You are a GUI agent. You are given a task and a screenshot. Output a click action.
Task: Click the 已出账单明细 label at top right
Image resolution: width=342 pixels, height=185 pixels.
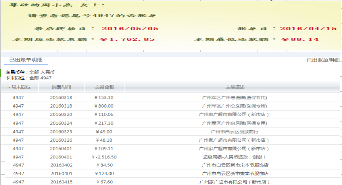point(323,60)
